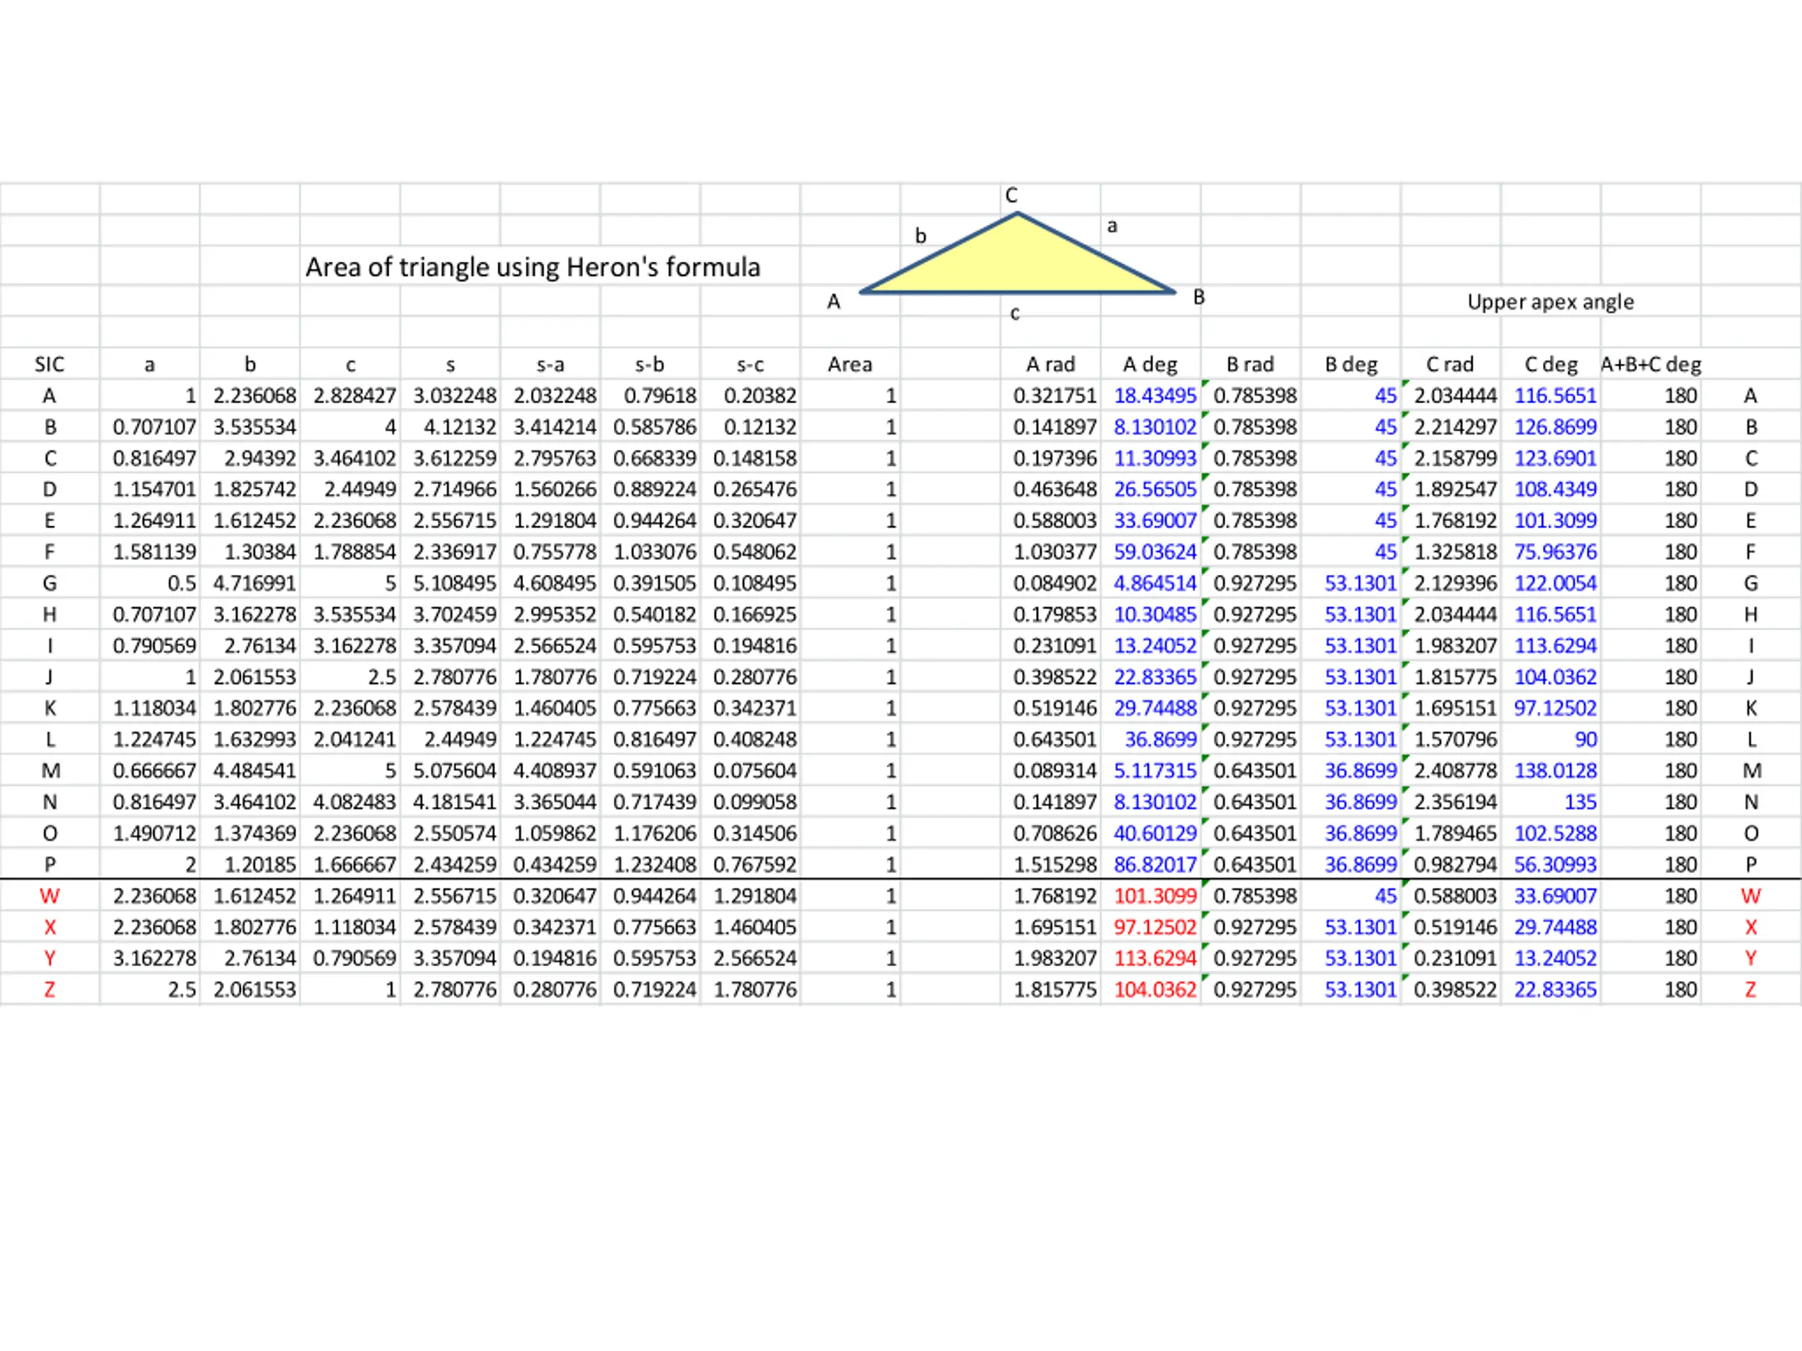
Task: Click cell value 3.702459 in row H
Action: tap(455, 615)
